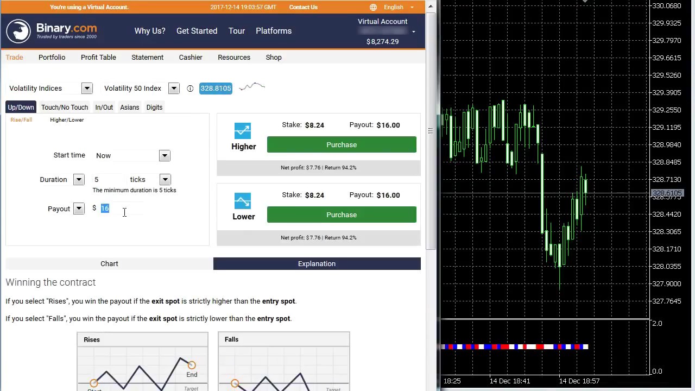Open the Trade tab
The width and height of the screenshot is (695, 391).
pos(14,57)
